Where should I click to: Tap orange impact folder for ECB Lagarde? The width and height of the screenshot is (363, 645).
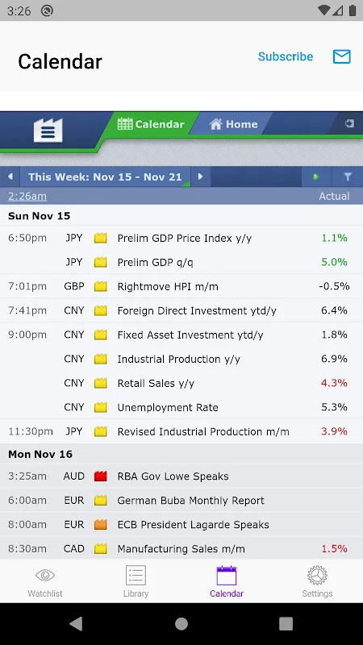coord(100,525)
